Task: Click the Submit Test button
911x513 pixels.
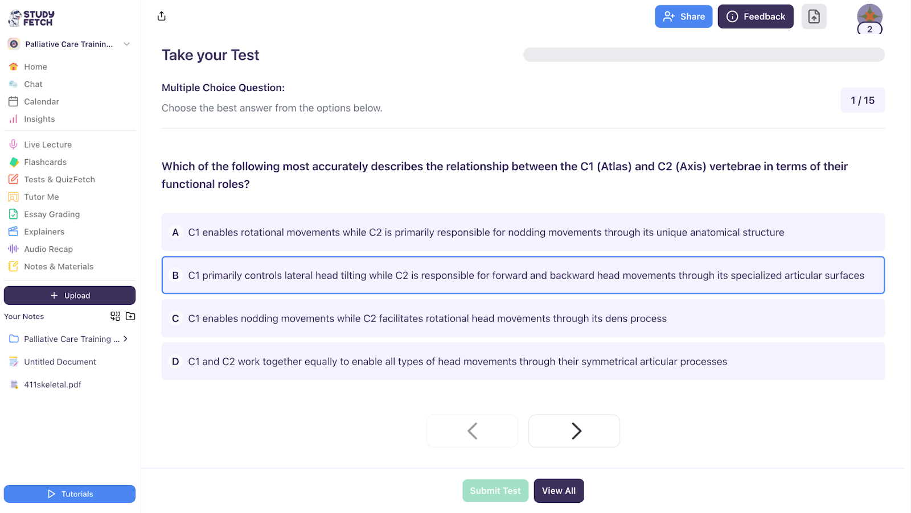Action: (x=495, y=490)
